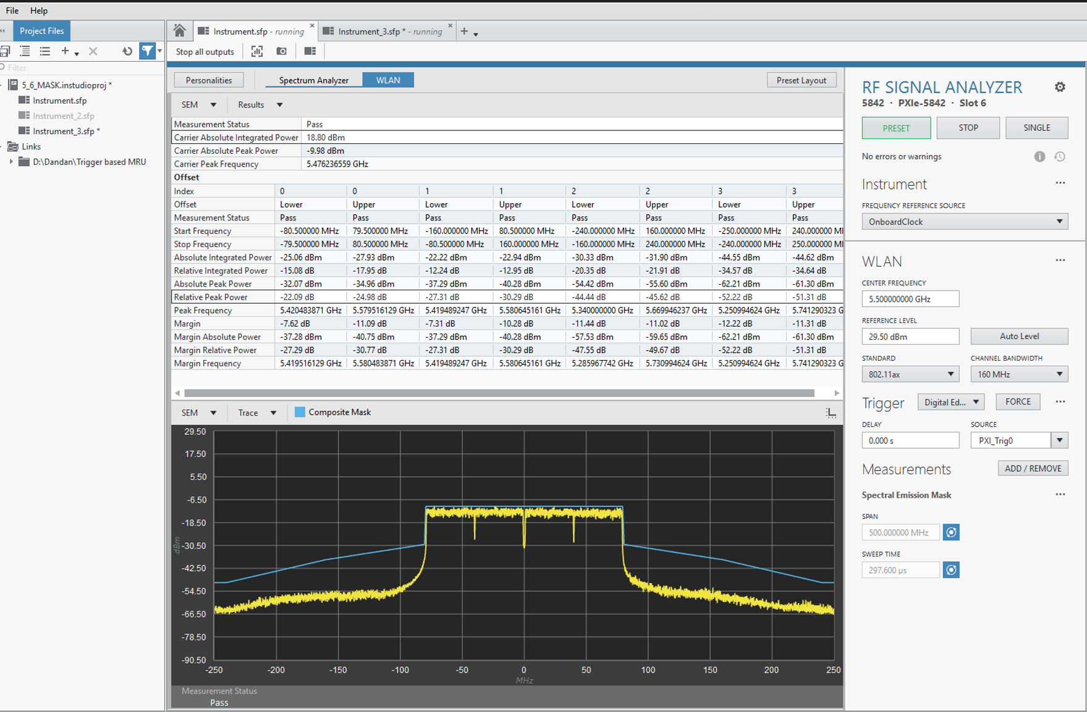1087x712 pixels.
Task: Open the filter funnel dropdown arrow
Action: [x=159, y=51]
